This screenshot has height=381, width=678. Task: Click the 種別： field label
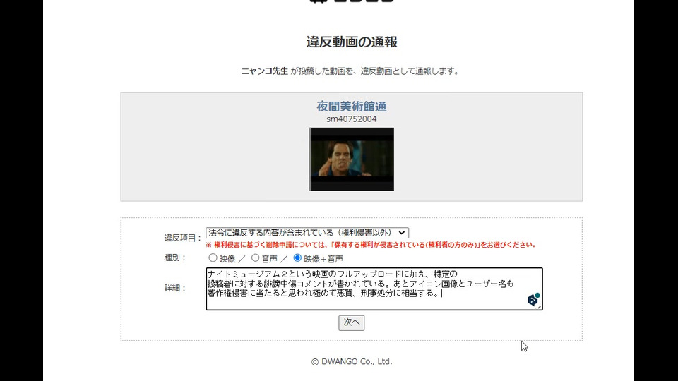click(x=175, y=258)
